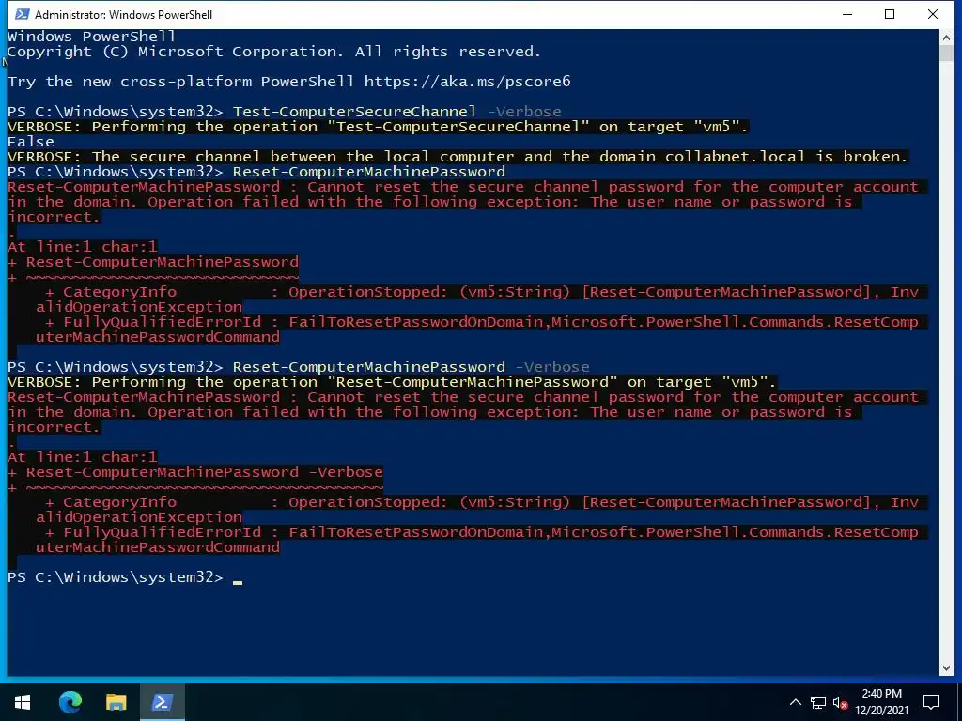
Task: Click the first 'FailToResetPasswordOnDomain' error ID
Action: [x=416, y=322]
